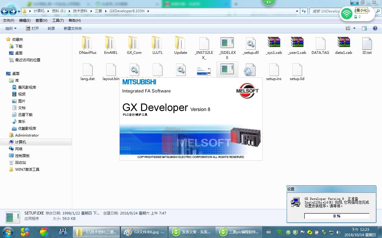
Task: Open the 文件(F) menu
Action: [x=8, y=21]
